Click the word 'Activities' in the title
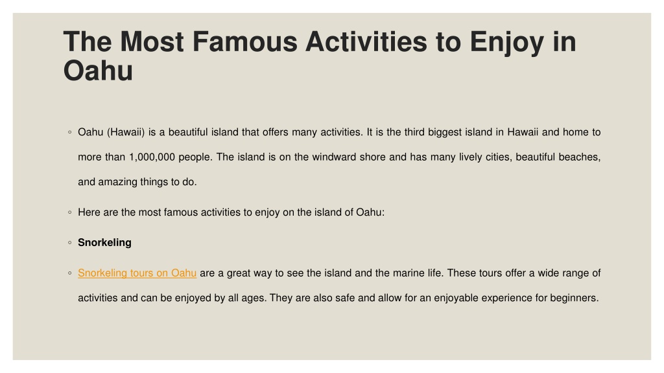The image size is (664, 373). pos(366,42)
